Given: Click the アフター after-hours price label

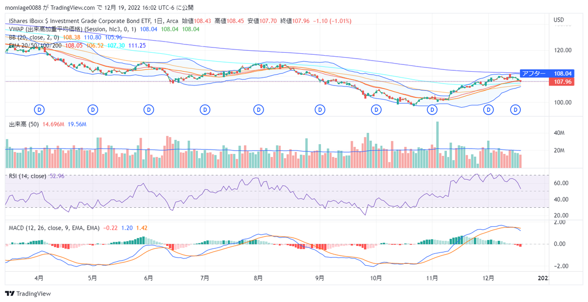Looking at the screenshot, I should point(534,73).
